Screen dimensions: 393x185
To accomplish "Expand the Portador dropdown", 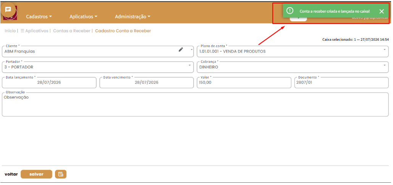I will (190, 65).
